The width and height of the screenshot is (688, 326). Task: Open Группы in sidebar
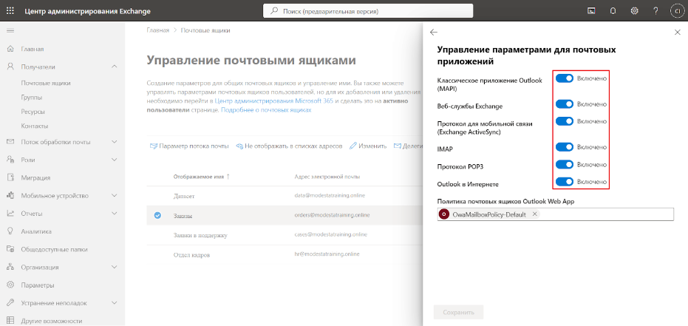[x=32, y=97]
